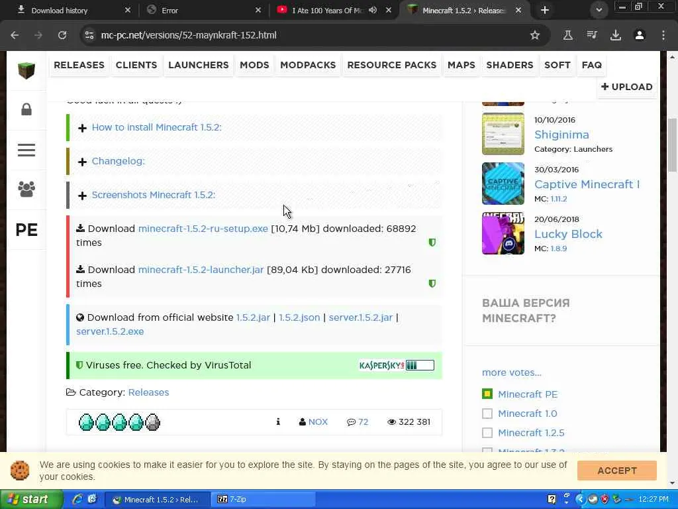678x509 pixels.
Task: Open the MODPACKS menu
Action: pyautogui.click(x=308, y=65)
